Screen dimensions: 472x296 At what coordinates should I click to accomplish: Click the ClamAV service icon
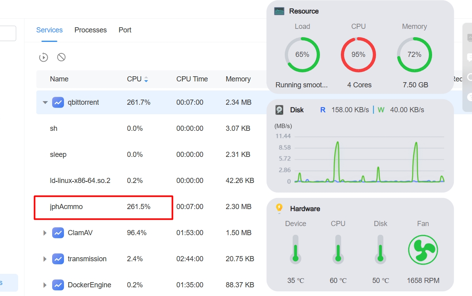(x=58, y=233)
